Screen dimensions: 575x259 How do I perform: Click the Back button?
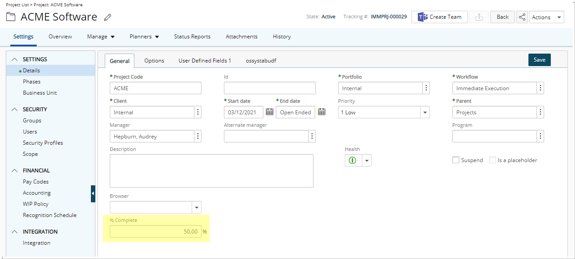click(x=502, y=17)
